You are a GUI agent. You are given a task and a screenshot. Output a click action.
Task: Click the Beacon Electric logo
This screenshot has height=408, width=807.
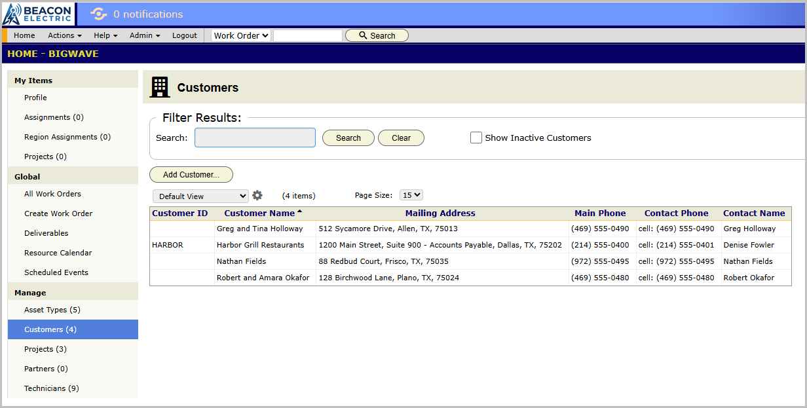coord(39,13)
